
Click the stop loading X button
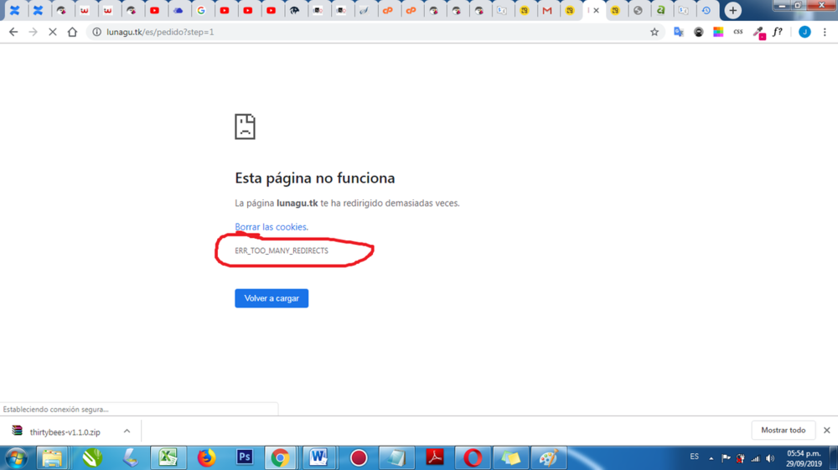pyautogui.click(x=52, y=32)
